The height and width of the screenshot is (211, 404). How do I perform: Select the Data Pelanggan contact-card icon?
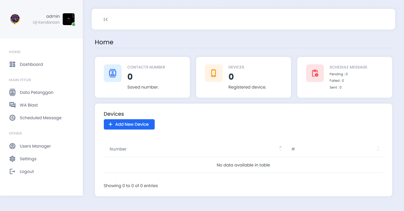(x=12, y=92)
